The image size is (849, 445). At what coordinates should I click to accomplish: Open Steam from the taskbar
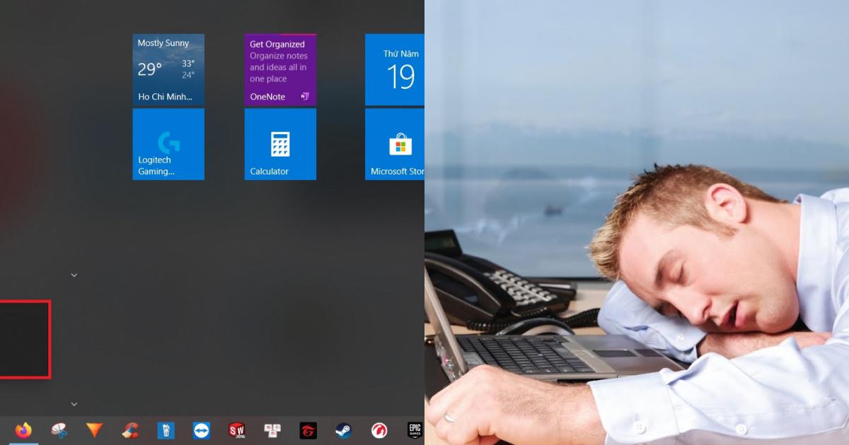click(344, 429)
